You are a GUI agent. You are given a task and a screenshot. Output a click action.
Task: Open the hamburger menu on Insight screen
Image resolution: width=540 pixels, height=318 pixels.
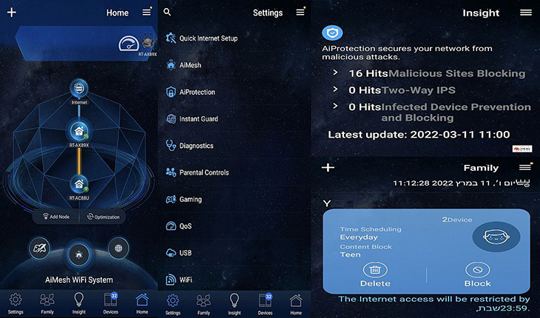pyautogui.click(x=525, y=13)
